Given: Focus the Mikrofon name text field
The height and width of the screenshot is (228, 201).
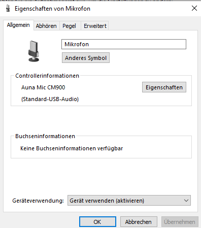Looking at the screenshot, I should coord(124,44).
